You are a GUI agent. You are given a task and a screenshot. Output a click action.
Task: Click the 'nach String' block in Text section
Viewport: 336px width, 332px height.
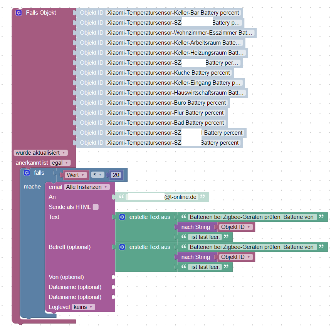(x=196, y=227)
